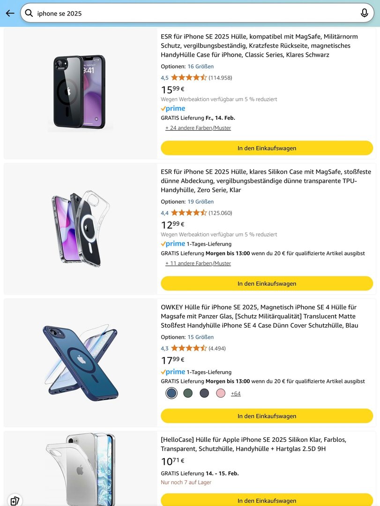Tap the back arrow icon
The image size is (380, 506).
[10, 13]
